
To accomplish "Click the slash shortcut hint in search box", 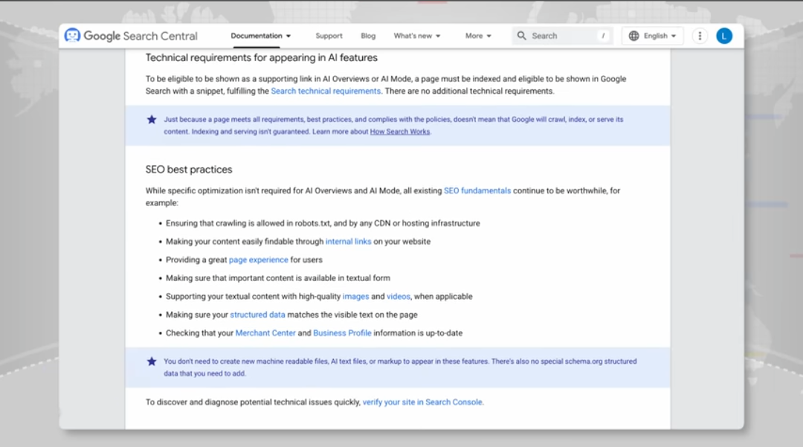I will 603,36.
